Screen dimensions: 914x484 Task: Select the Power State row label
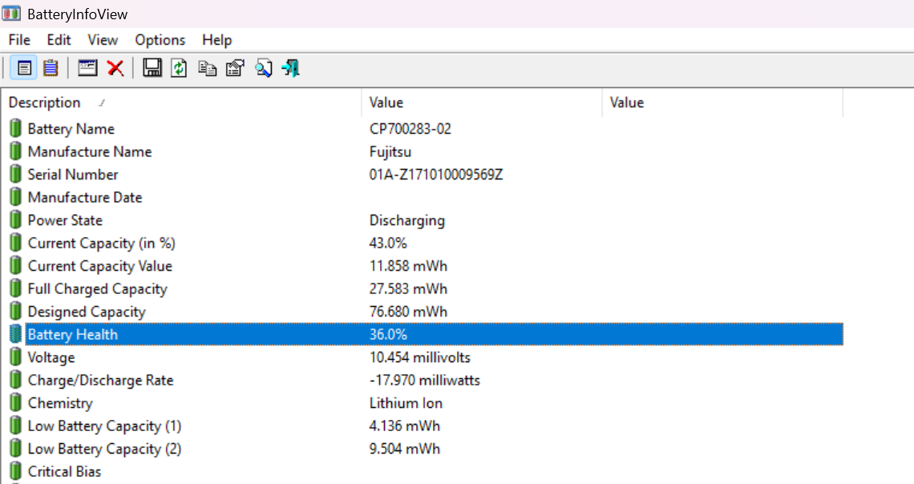pyautogui.click(x=65, y=220)
